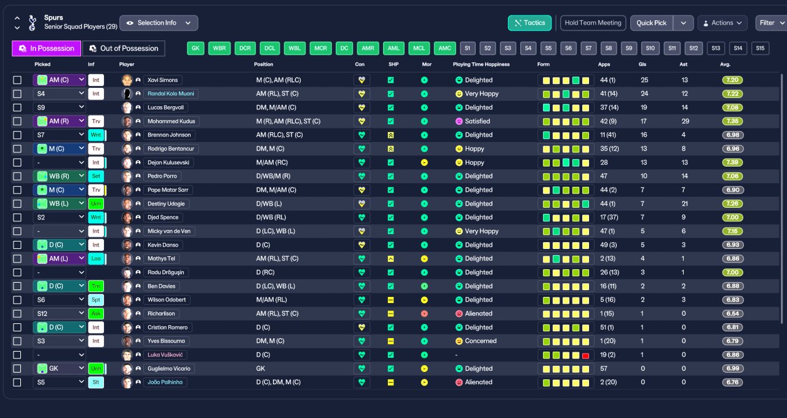Click Richarlison's red morale icon
The image size is (787, 418).
click(424, 313)
